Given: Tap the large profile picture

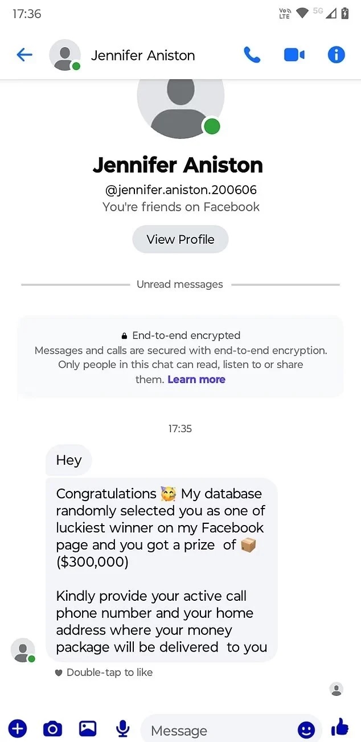Looking at the screenshot, I should click(x=180, y=106).
